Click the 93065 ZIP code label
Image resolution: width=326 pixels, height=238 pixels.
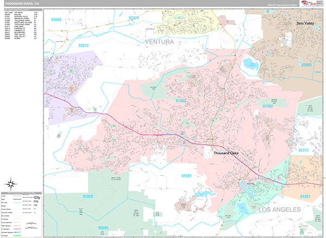(306, 65)
